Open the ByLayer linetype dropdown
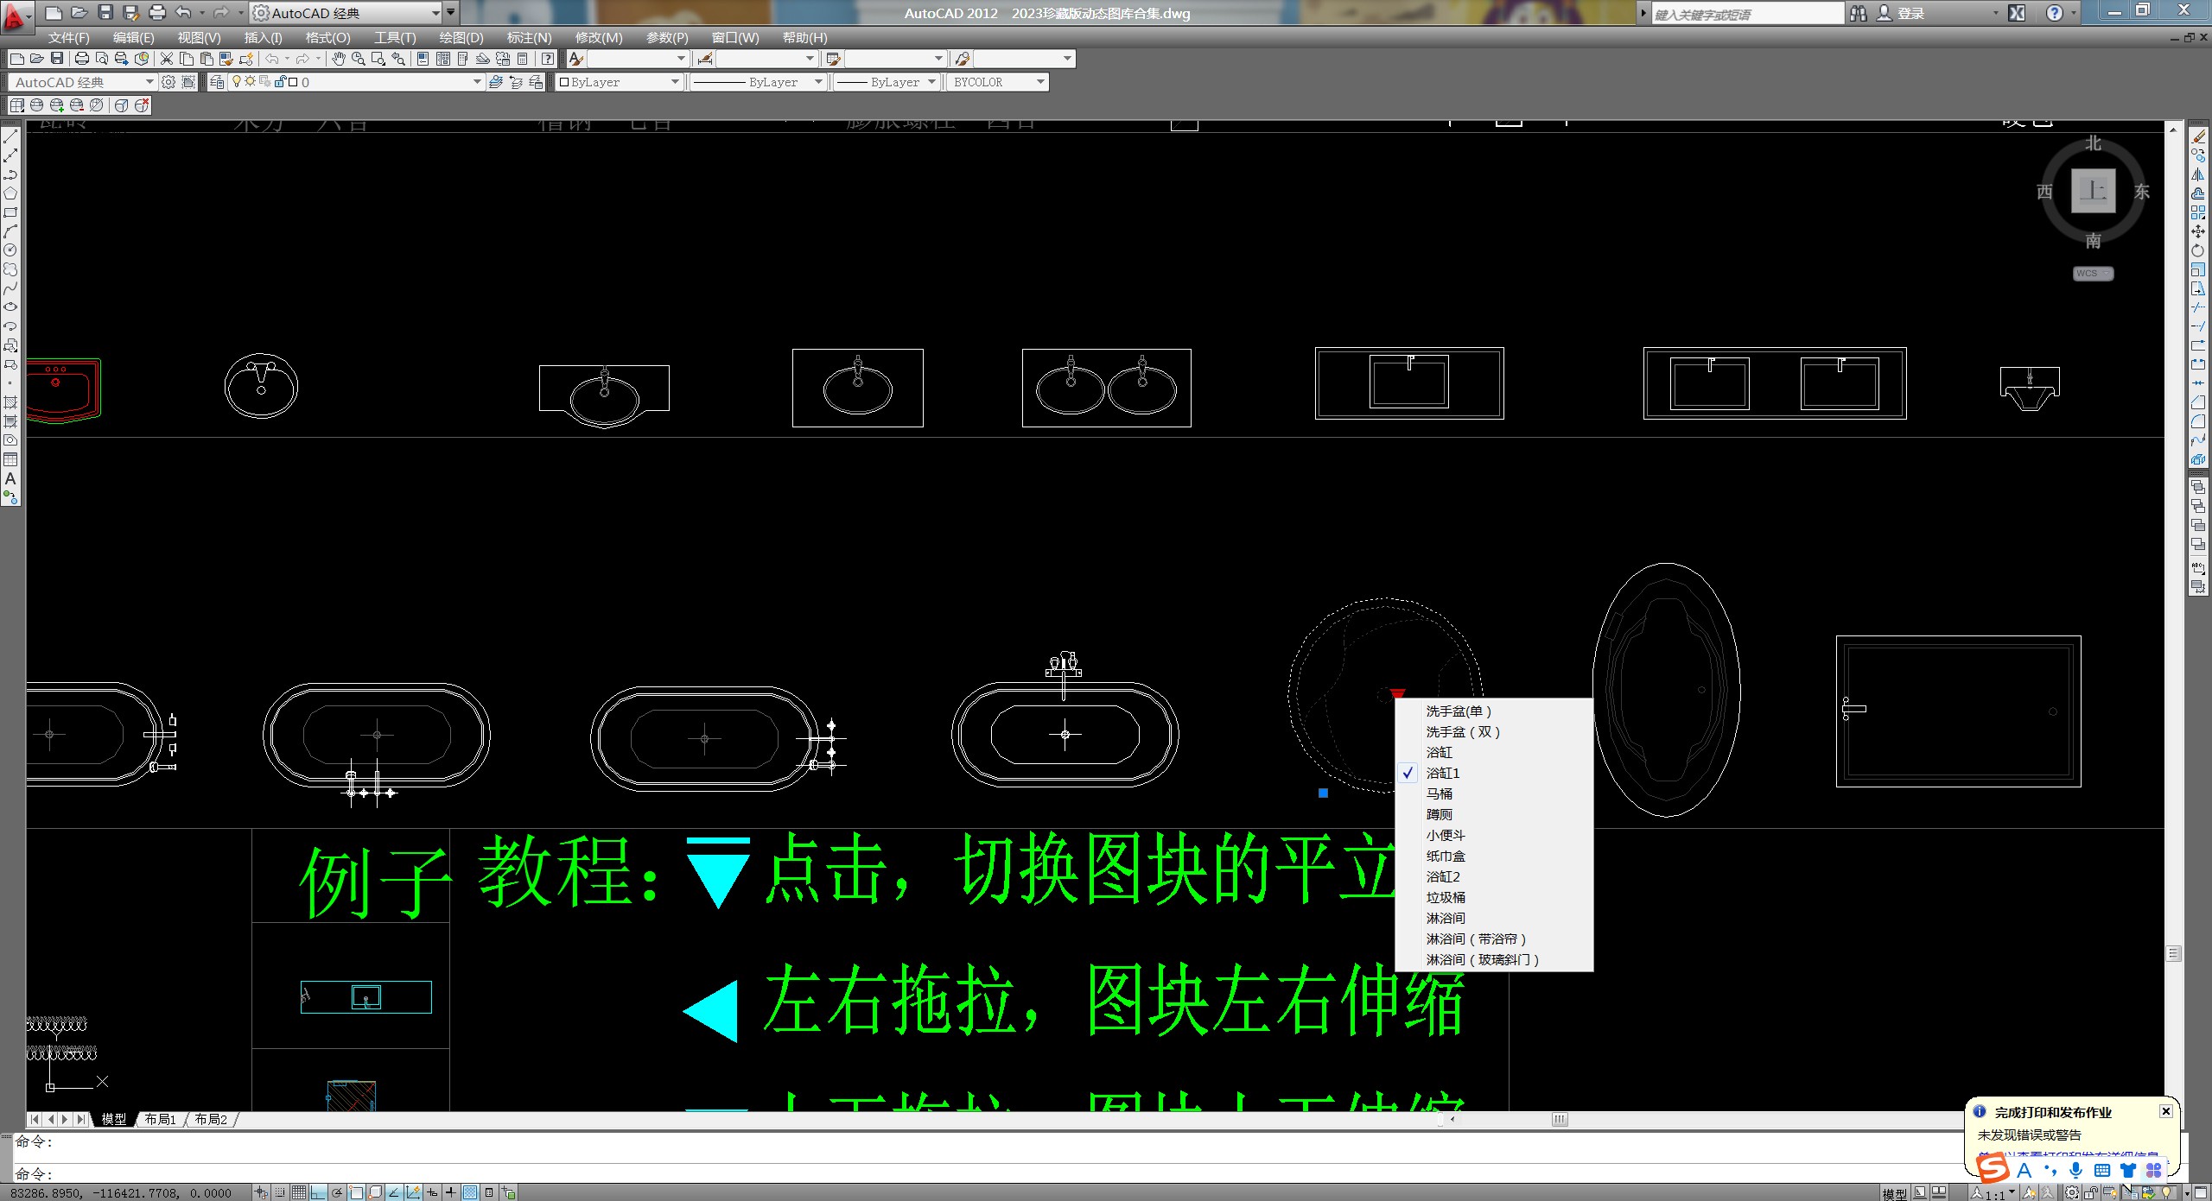2212x1201 pixels. click(757, 82)
